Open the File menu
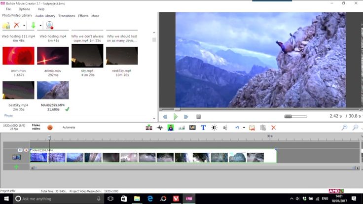The width and height of the screenshot is (363, 204). point(8,9)
